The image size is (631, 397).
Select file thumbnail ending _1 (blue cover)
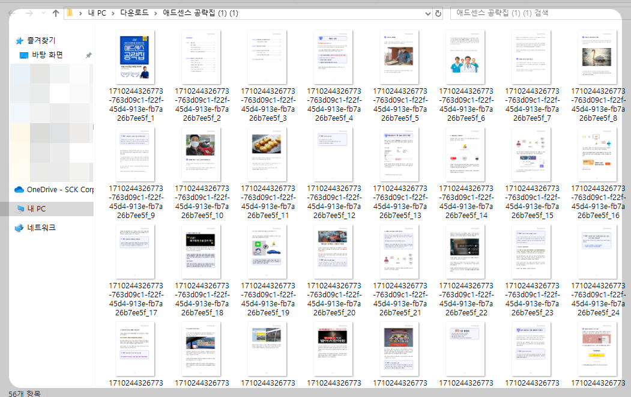pyautogui.click(x=135, y=57)
